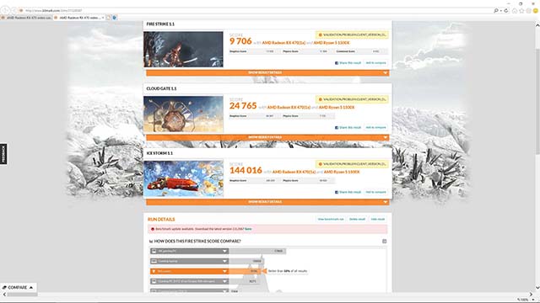Open the first gray comparison category dropdown
This screenshot has width=540, height=303.
pyautogui.click(x=189, y=251)
